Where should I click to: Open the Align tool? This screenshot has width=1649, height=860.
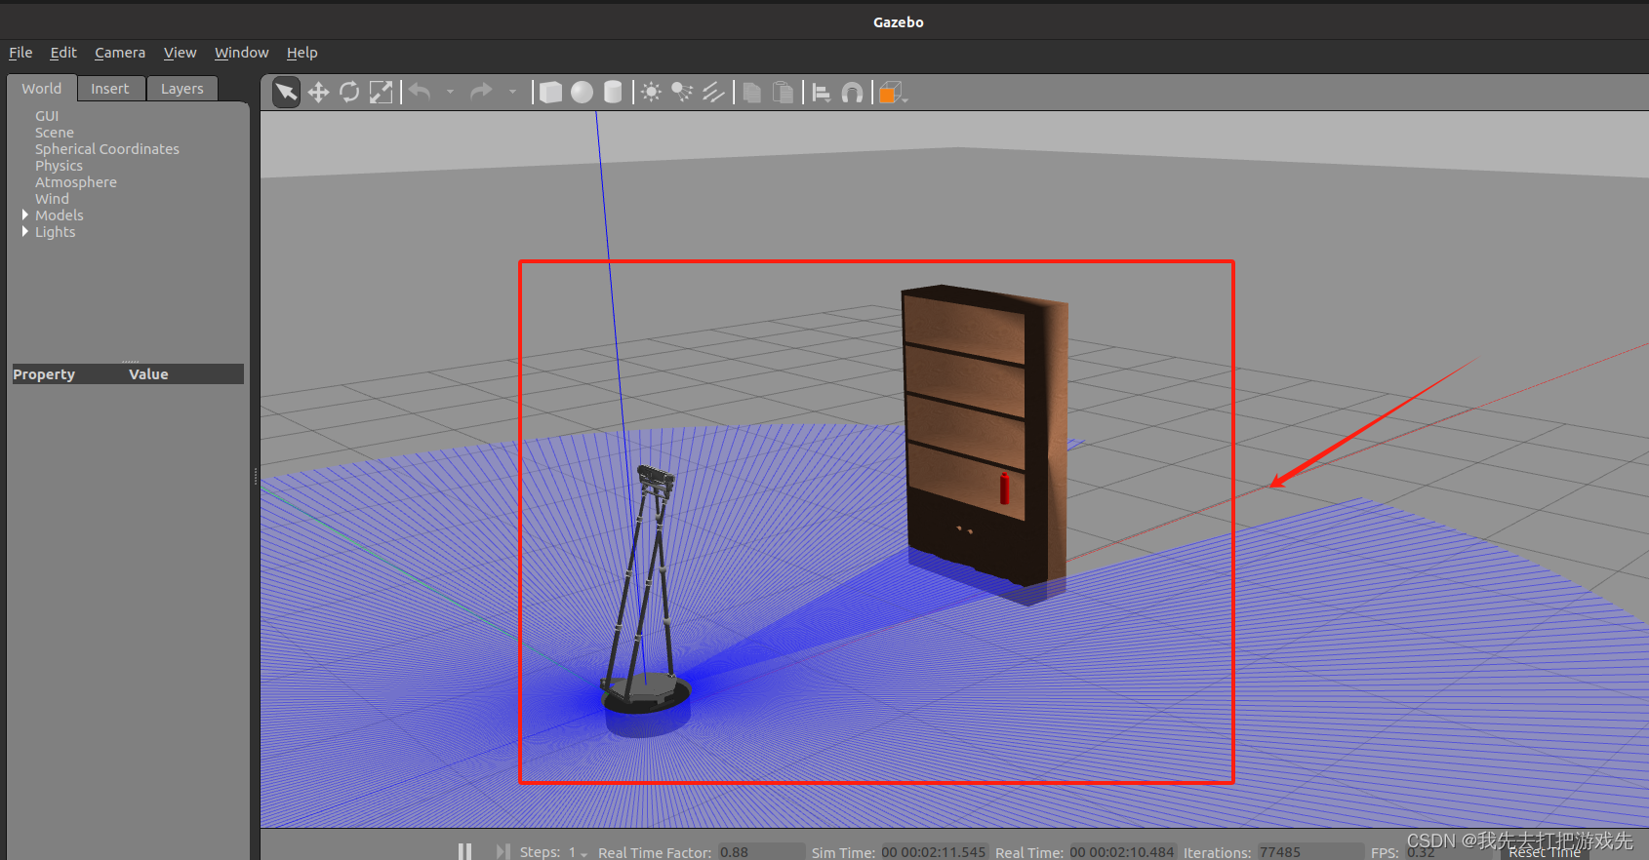coord(821,93)
